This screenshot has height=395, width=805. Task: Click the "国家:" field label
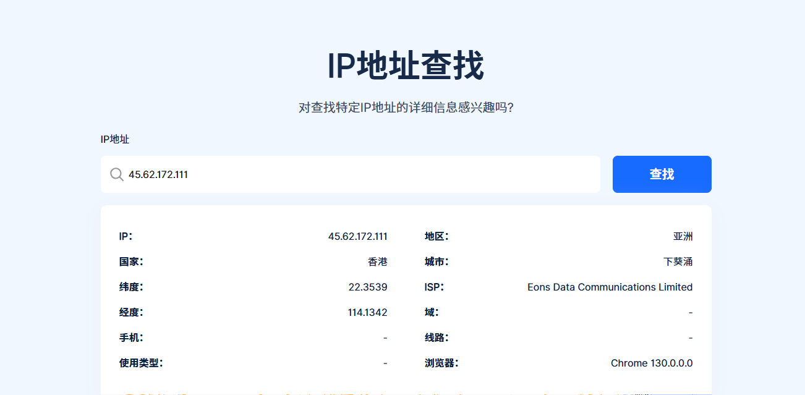pos(131,261)
